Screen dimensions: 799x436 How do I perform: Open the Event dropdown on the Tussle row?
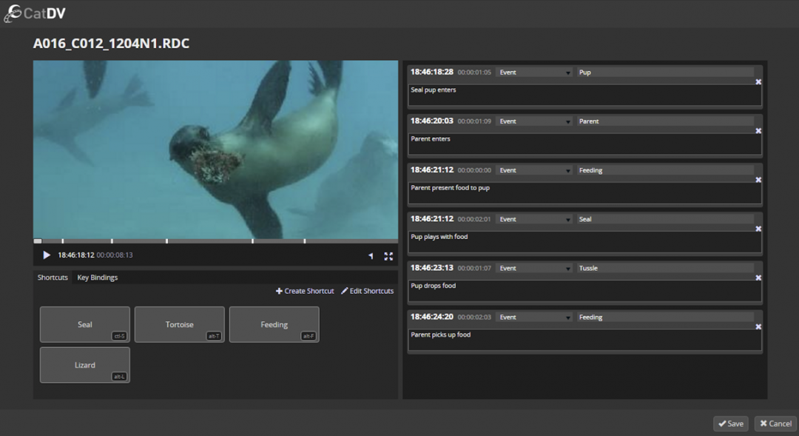pyautogui.click(x=534, y=268)
